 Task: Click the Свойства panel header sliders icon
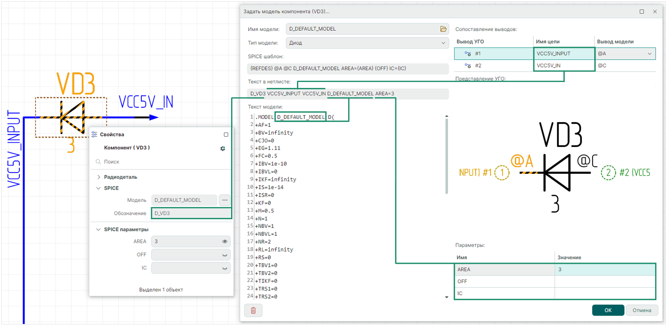(94, 134)
